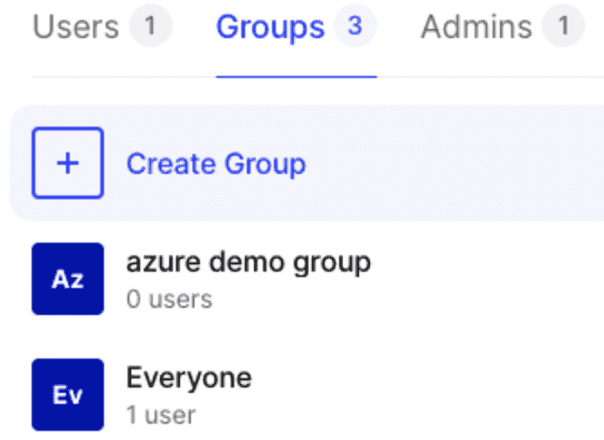Click the Groups count badge showing 3
Viewport: 604px width, 440px height.
(354, 27)
